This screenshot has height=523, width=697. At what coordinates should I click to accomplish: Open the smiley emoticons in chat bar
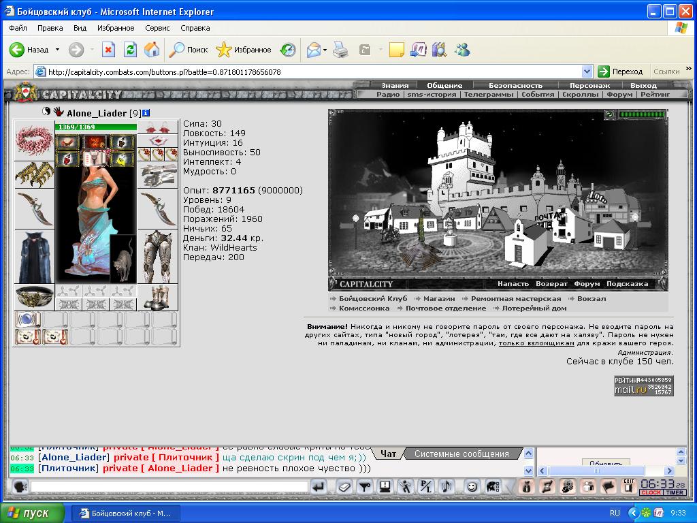click(x=472, y=487)
